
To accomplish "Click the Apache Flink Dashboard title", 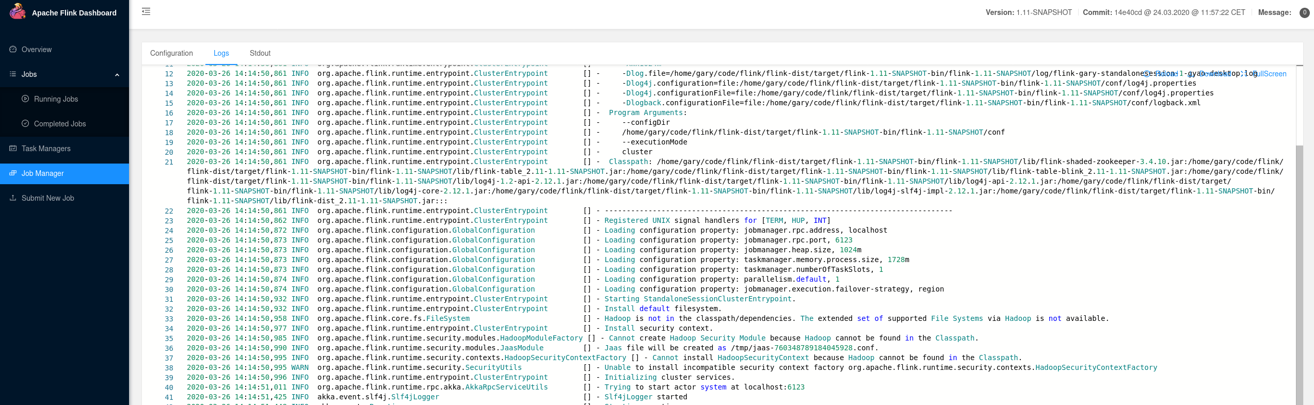I will [x=74, y=13].
